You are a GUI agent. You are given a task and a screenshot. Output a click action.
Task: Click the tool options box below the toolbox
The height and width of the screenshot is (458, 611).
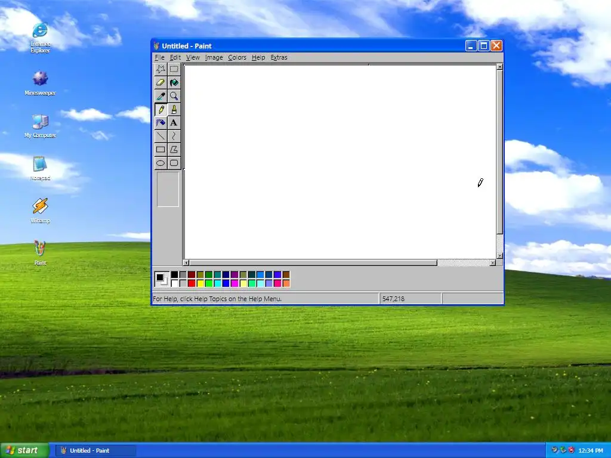tap(168, 189)
